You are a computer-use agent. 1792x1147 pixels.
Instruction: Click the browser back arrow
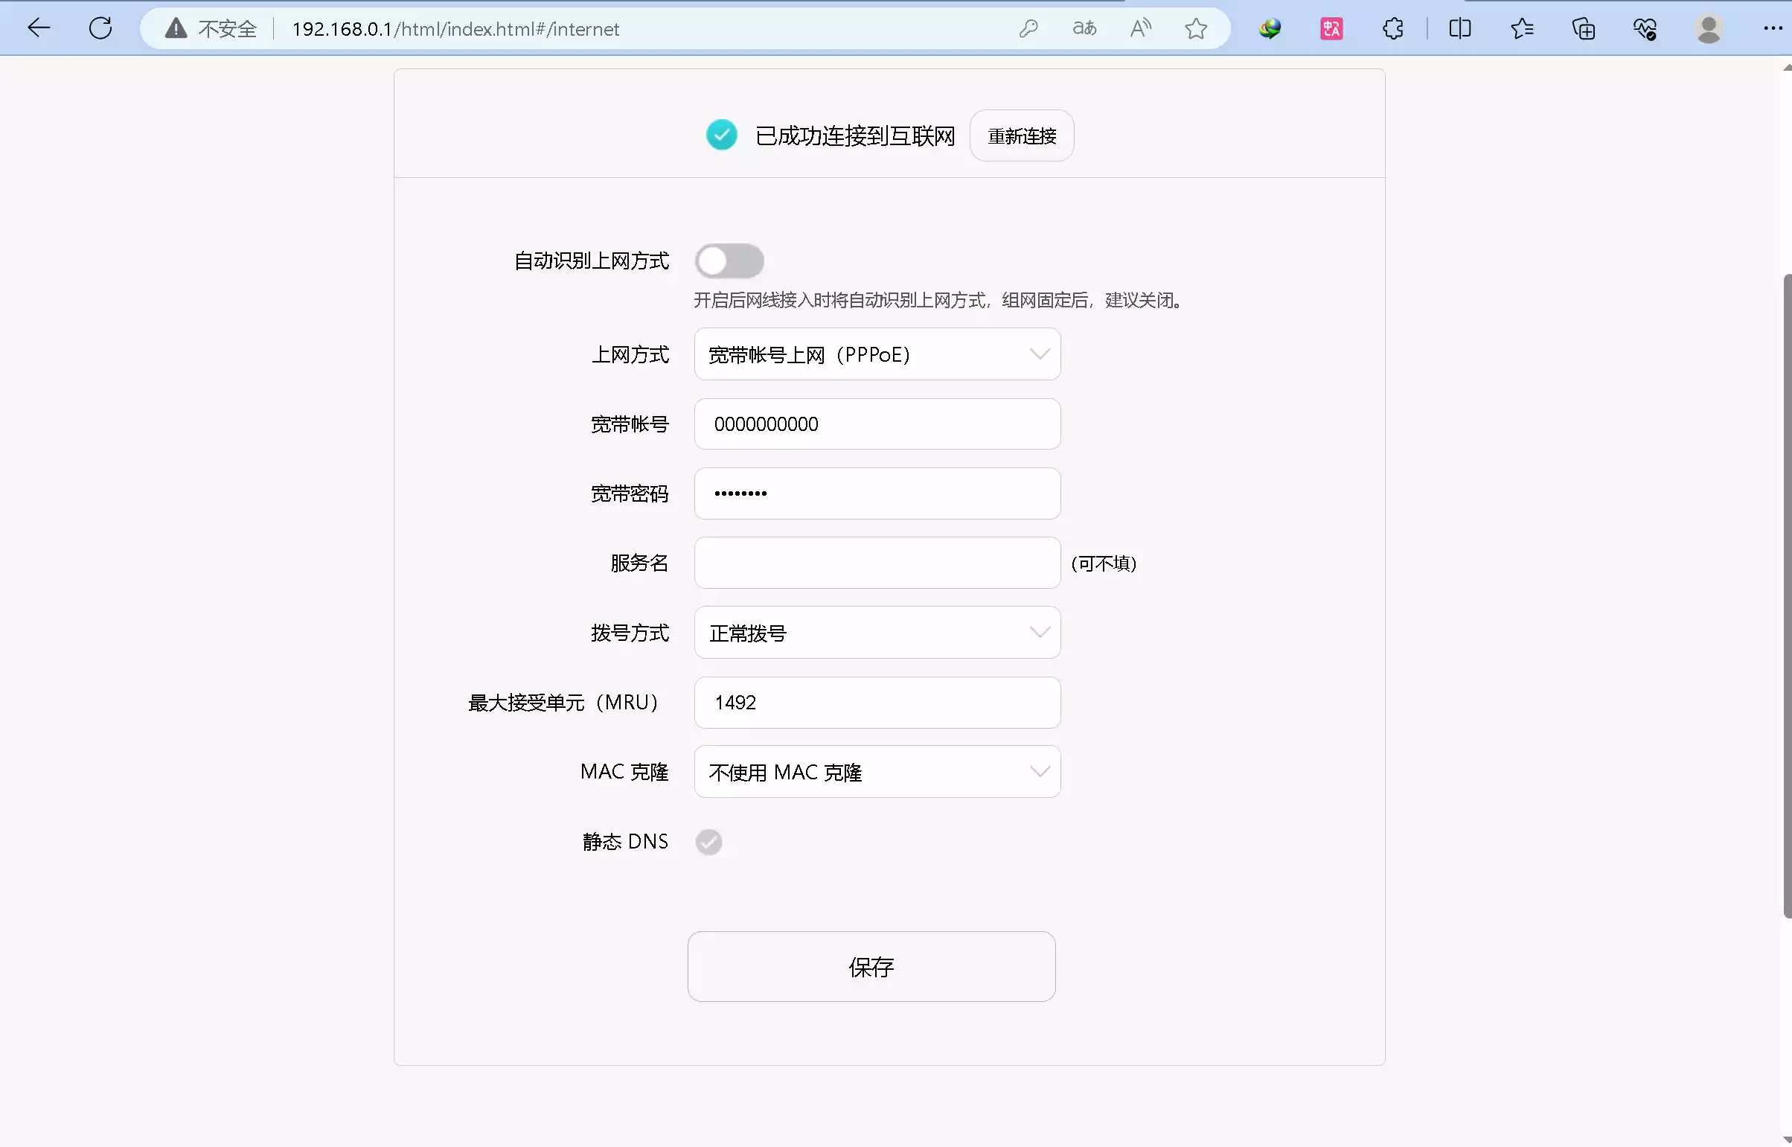click(x=39, y=28)
